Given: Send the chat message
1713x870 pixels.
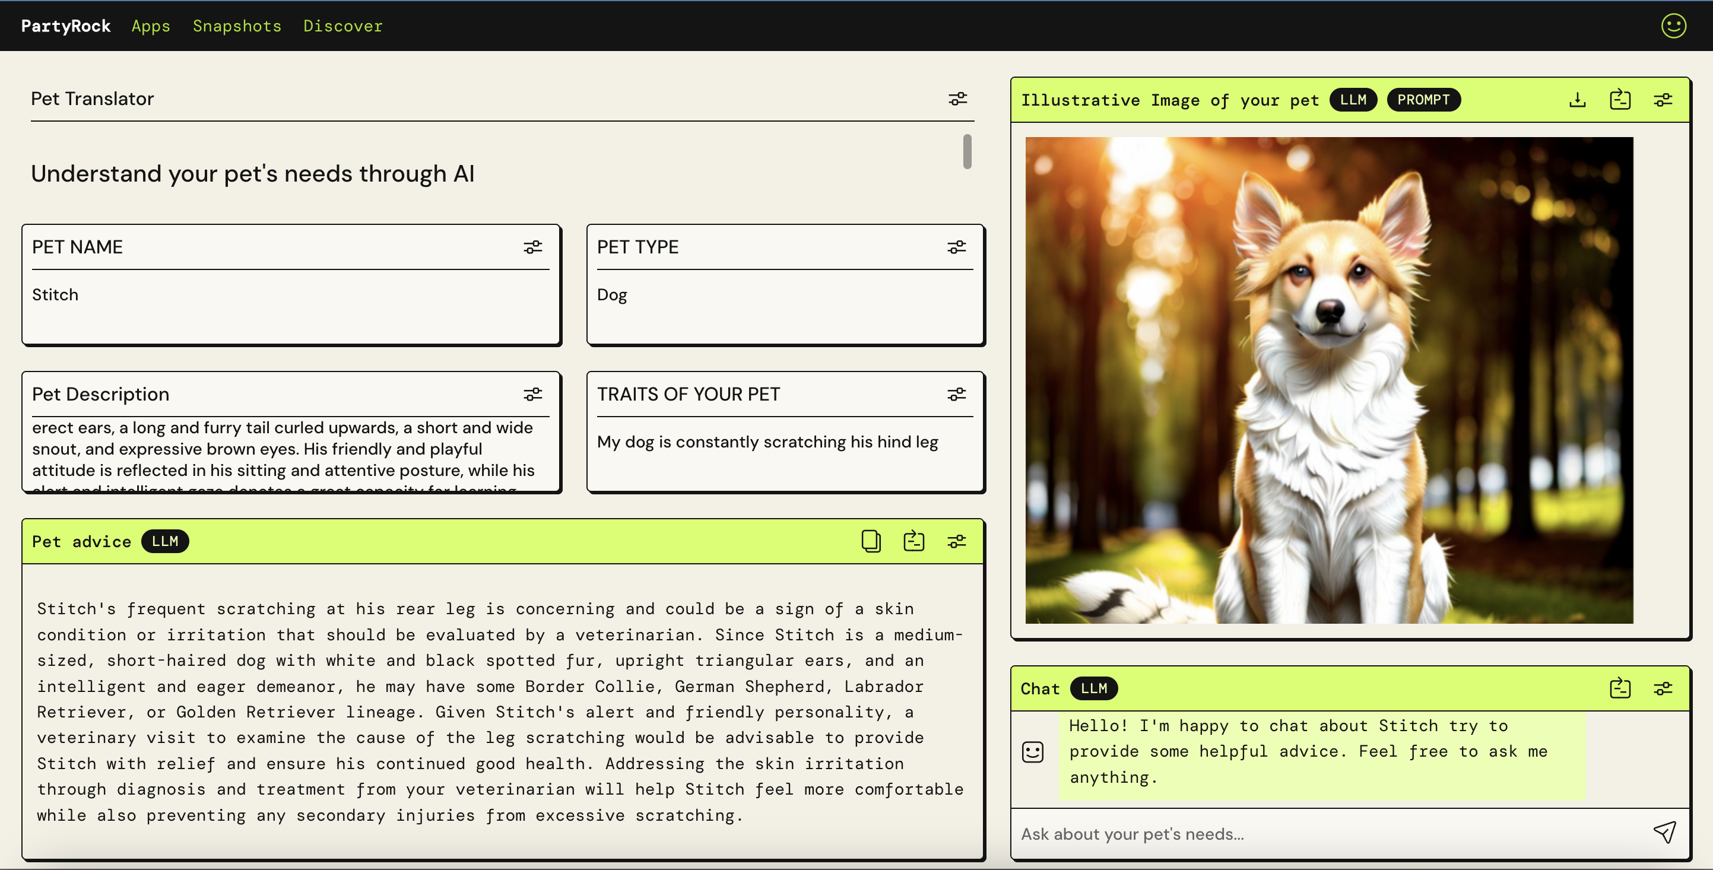Looking at the screenshot, I should (x=1664, y=832).
